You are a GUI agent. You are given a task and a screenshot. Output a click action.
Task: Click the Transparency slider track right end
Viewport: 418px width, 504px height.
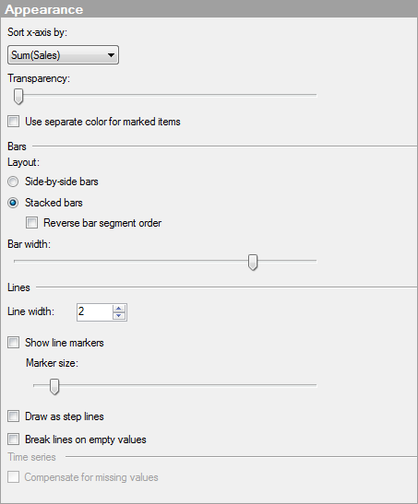click(x=314, y=95)
